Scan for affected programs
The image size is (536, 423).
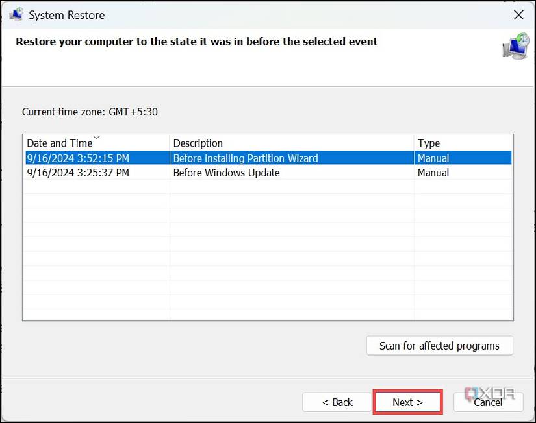pyautogui.click(x=440, y=346)
